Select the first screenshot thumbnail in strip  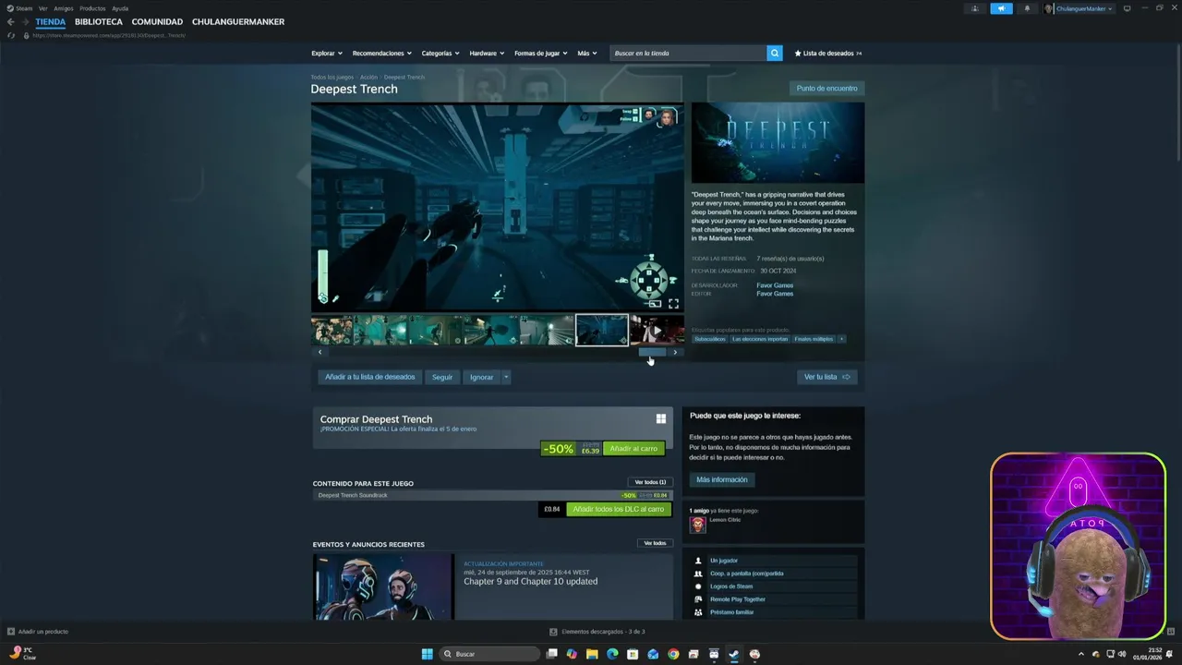332,330
